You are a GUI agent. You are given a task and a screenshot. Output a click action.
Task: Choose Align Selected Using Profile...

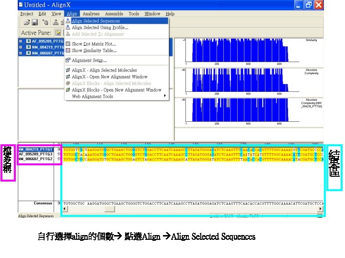point(116,27)
